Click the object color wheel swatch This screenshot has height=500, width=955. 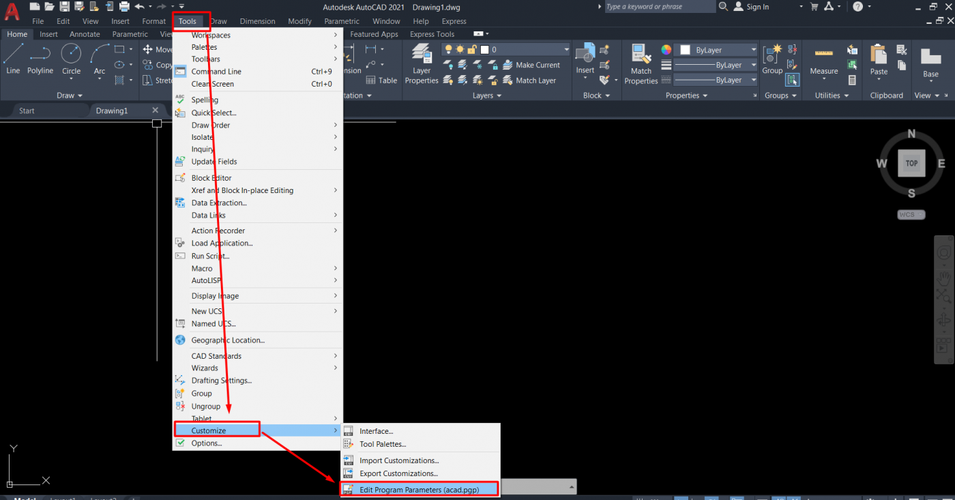(666, 50)
